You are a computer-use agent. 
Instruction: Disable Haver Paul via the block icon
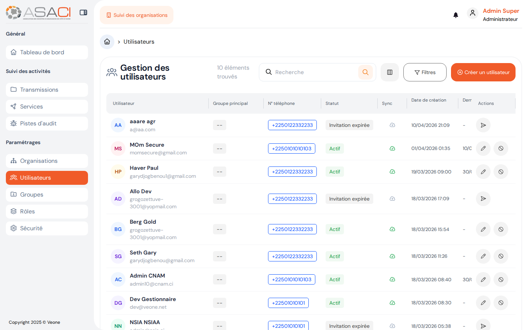pos(500,172)
